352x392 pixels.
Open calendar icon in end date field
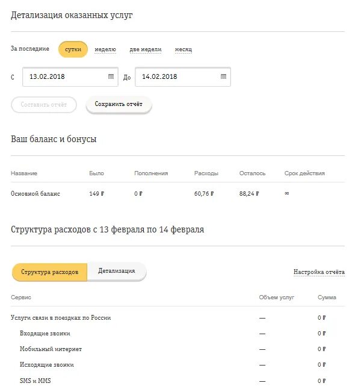224,76
